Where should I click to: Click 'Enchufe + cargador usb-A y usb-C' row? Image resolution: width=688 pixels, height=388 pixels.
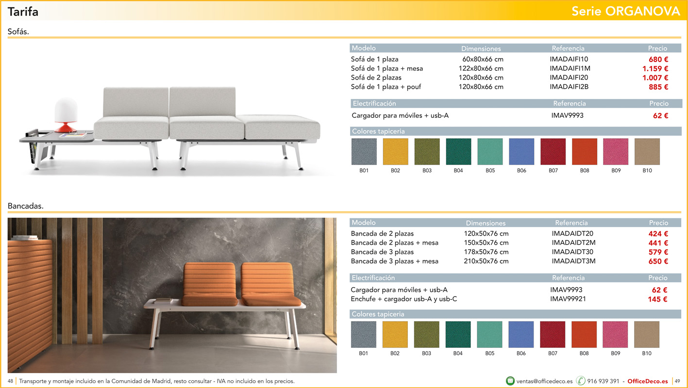click(510, 299)
